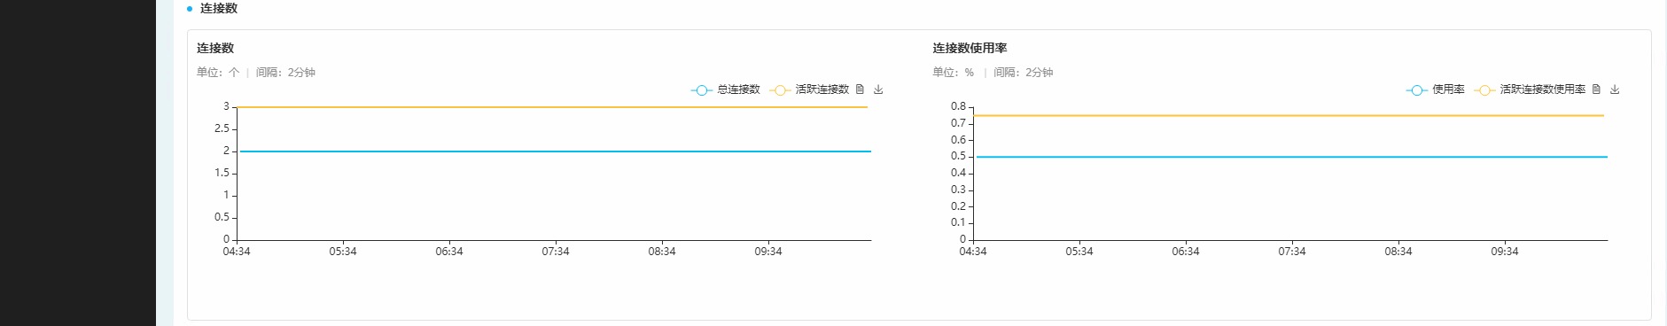This screenshot has width=1667, height=326.
Task: Open data view icon in 连接数 chart
Action: pyautogui.click(x=860, y=89)
